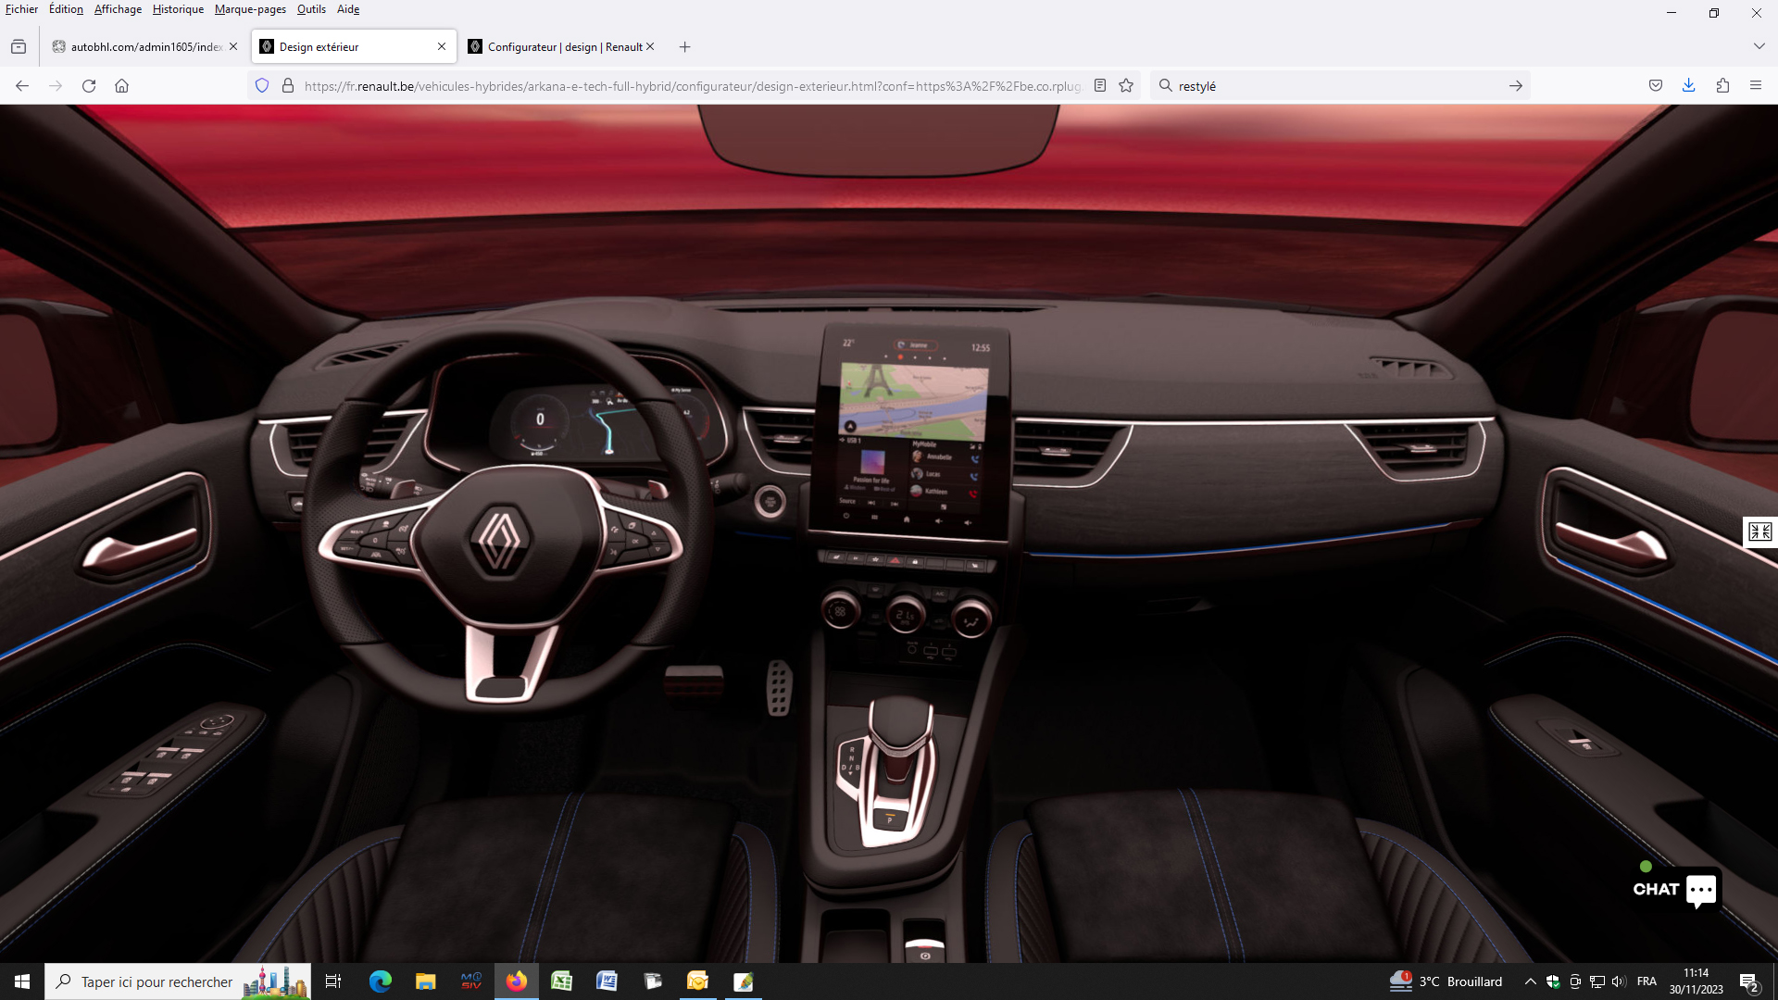Open the Firefox application menu
This screenshot has height=1000, width=1778.
[1756, 85]
